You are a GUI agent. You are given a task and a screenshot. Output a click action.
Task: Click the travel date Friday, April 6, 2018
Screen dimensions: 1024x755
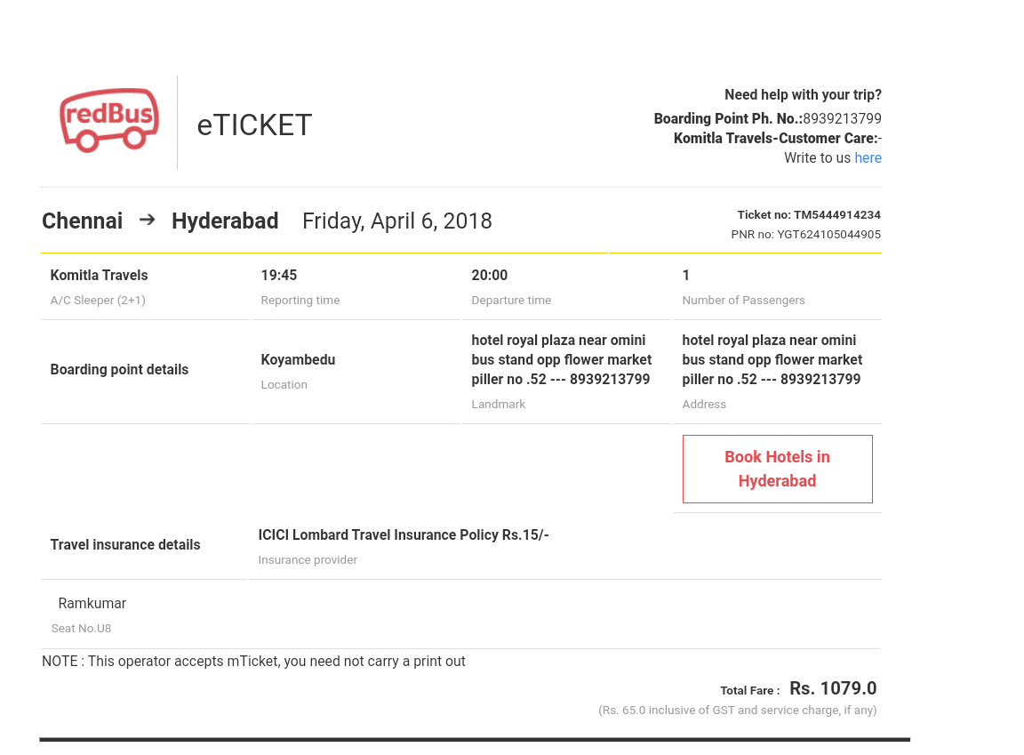[396, 221]
